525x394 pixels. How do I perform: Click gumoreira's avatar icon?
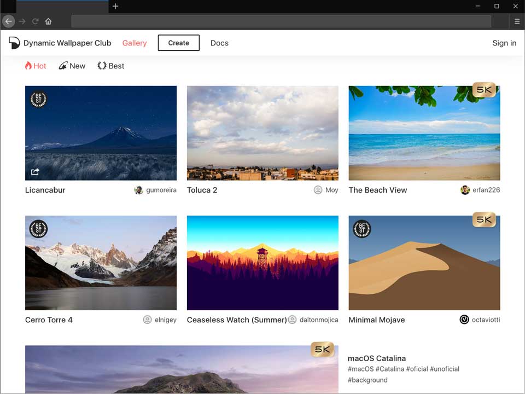tap(138, 190)
